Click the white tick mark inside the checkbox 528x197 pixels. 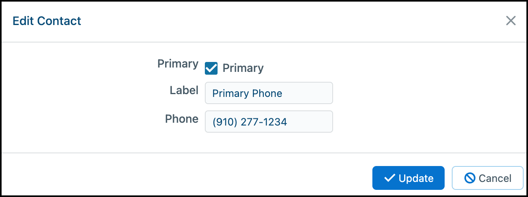[211, 68]
